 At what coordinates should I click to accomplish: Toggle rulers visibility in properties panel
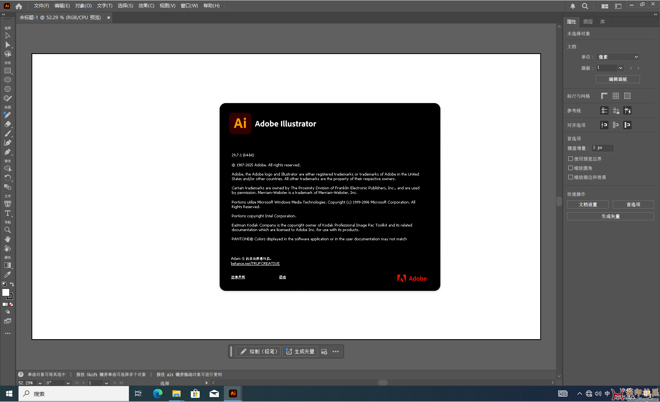604,96
